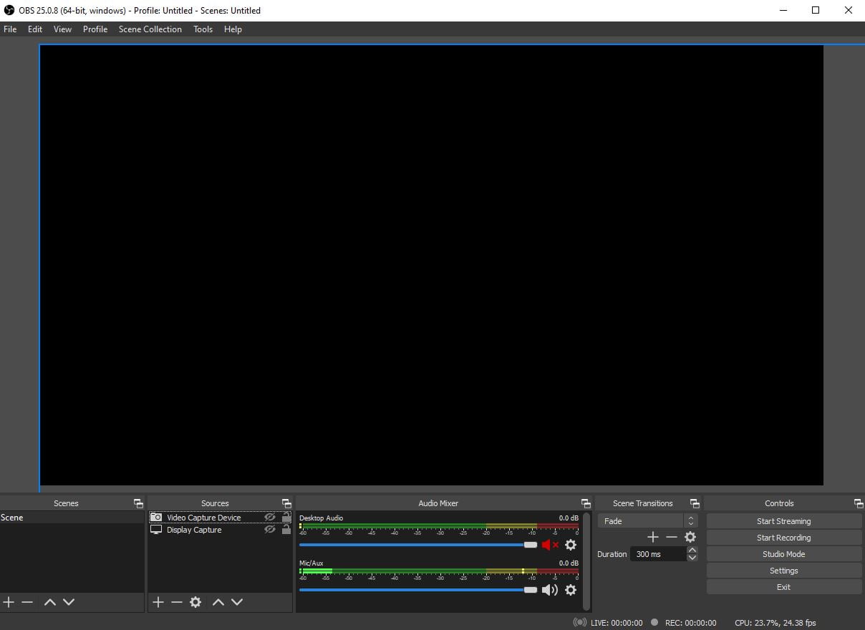The image size is (865, 630).
Task: Unmute Desktop Audio speaker icon
Action: (550, 545)
